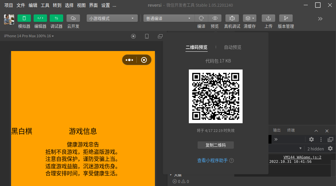Toggle the debugger (调试器) panel
Screen dimensions: 336x186
56,18
